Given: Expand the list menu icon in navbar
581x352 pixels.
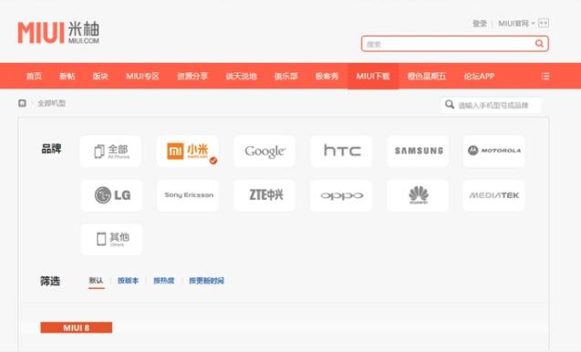Looking at the screenshot, I should click(545, 76).
